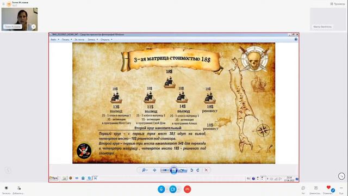348x196 pixels.
Task: Start slideshow with center round button
Action: click(174, 170)
